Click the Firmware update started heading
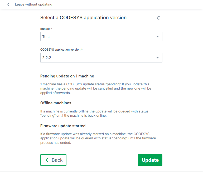The height and width of the screenshot is (172, 203). tap(63, 126)
